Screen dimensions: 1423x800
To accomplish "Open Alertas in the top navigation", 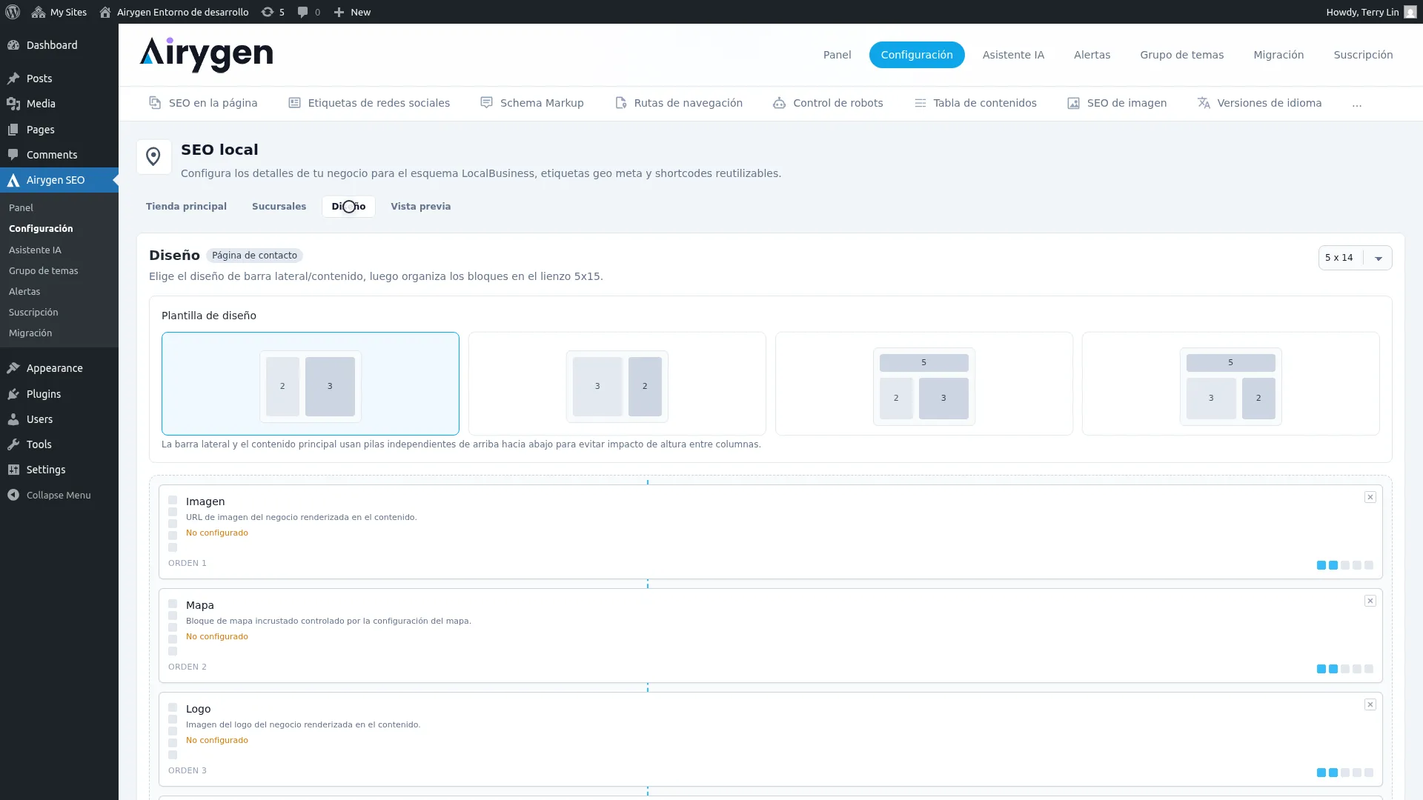I will click(x=1092, y=55).
